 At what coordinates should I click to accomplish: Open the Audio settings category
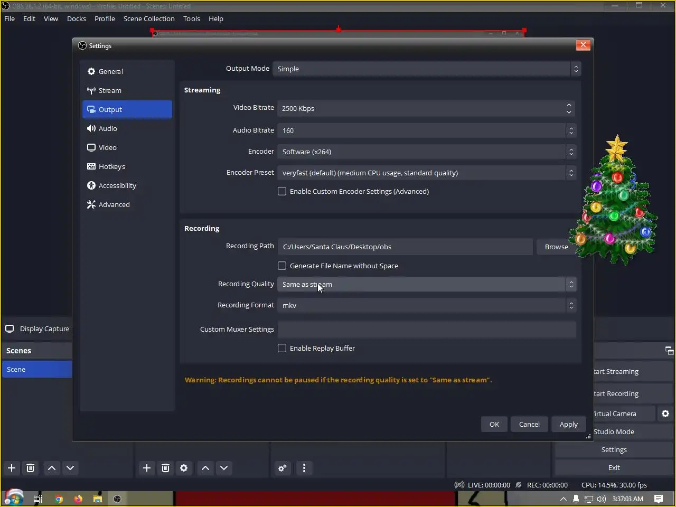[127, 128]
